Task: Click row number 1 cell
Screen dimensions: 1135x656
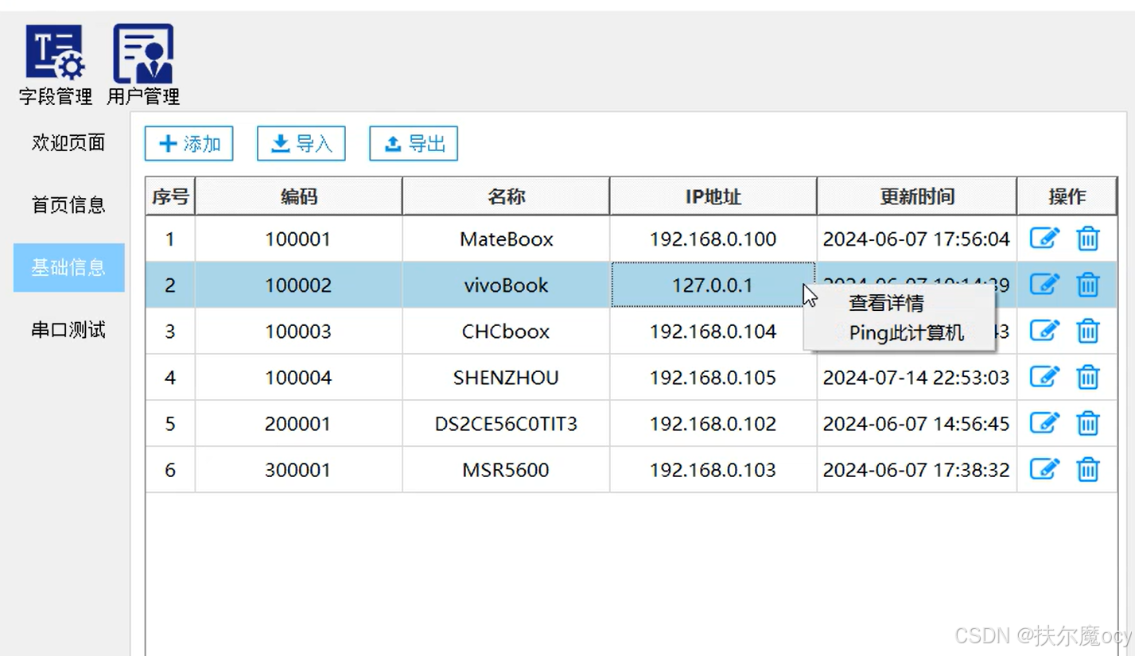Action: (x=170, y=239)
